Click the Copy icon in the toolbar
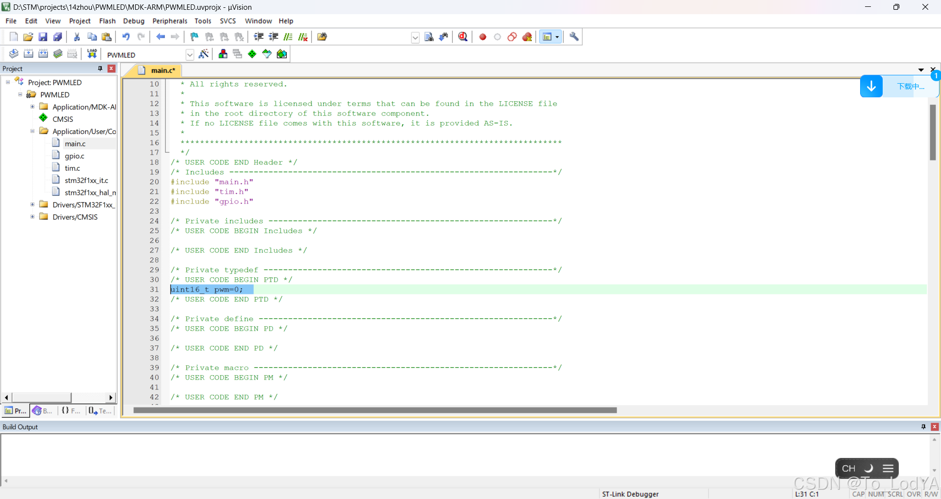Viewport: 941px width, 499px height. (92, 37)
